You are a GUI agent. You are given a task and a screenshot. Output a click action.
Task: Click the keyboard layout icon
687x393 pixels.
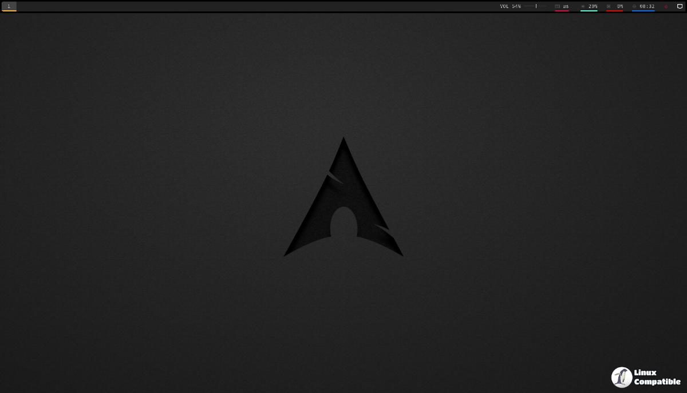(x=557, y=6)
